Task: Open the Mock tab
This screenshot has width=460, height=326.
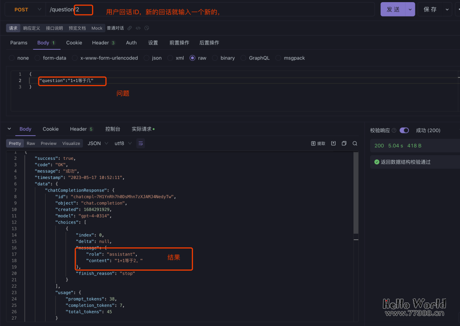Action: point(97,28)
